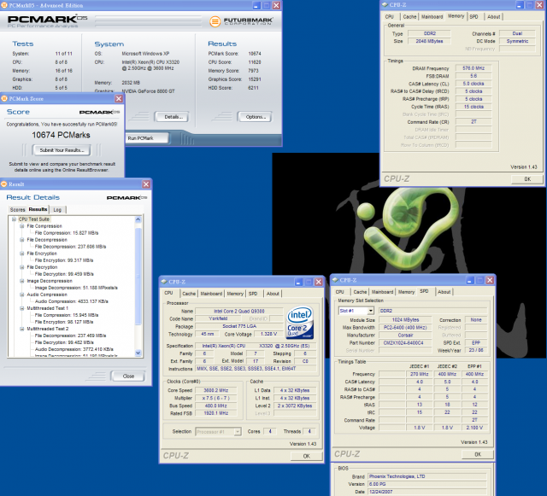Image resolution: width=547 pixels, height=496 pixels.
Task: Collapse the File Decompression tree node
Action: pyautogui.click(x=22, y=240)
